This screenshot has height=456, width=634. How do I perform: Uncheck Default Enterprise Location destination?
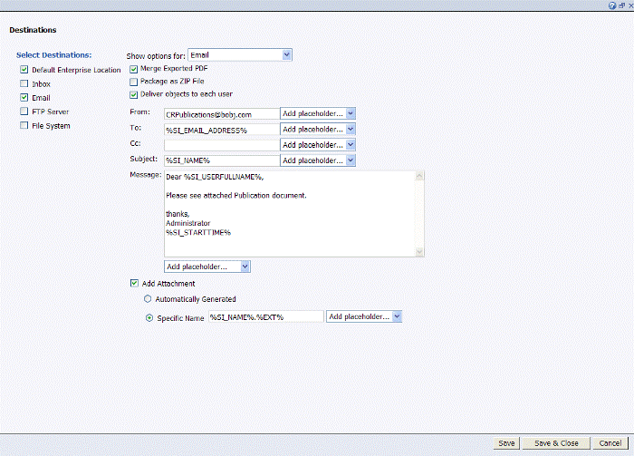24,70
